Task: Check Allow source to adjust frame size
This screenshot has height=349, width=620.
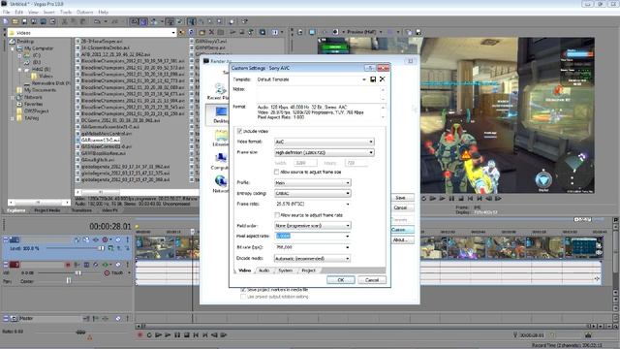Action: [276, 172]
